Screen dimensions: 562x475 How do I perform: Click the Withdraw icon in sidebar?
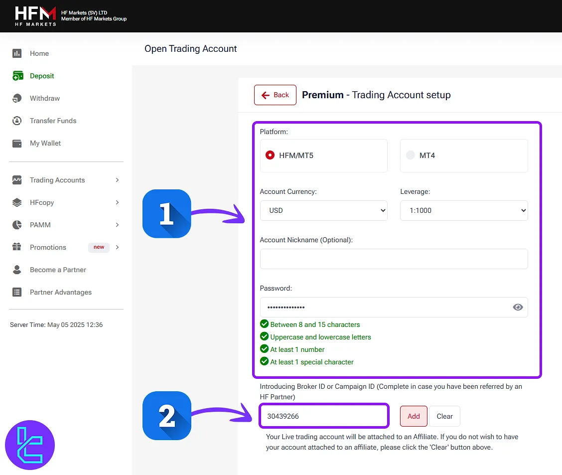tap(17, 98)
